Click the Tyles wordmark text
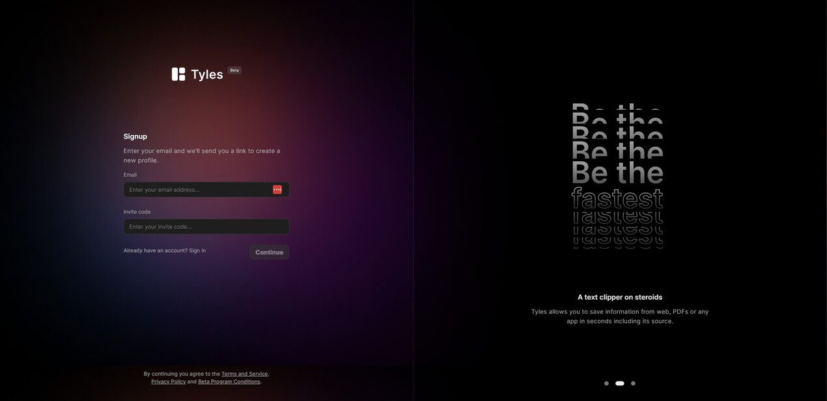The width and height of the screenshot is (827, 401). tap(207, 75)
